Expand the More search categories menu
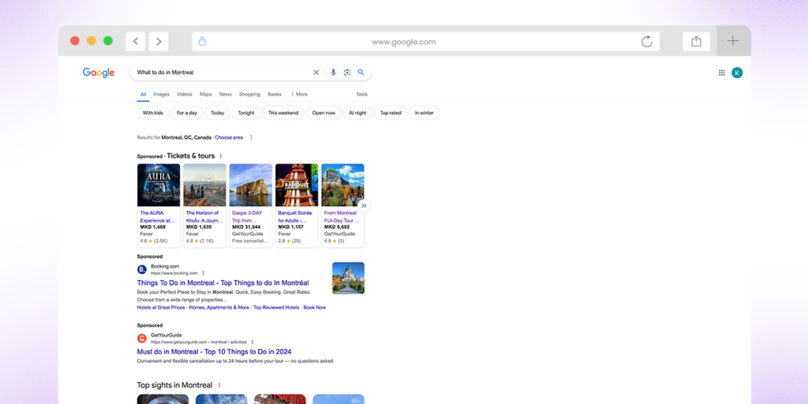 coord(299,95)
